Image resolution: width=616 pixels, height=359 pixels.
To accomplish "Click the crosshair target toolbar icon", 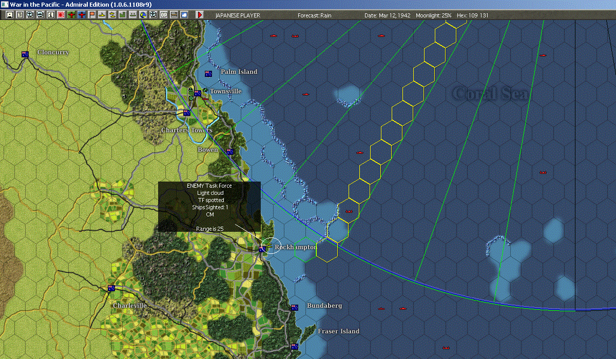I will point(153,15).
